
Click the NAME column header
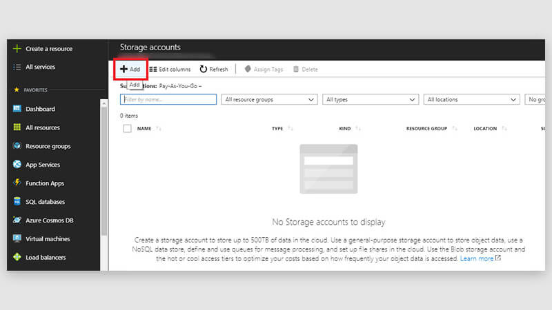[144, 129]
